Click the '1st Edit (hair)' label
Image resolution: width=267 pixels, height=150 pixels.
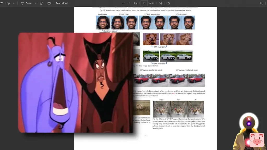124,14
